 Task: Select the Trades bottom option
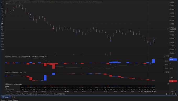(x=19, y=94)
